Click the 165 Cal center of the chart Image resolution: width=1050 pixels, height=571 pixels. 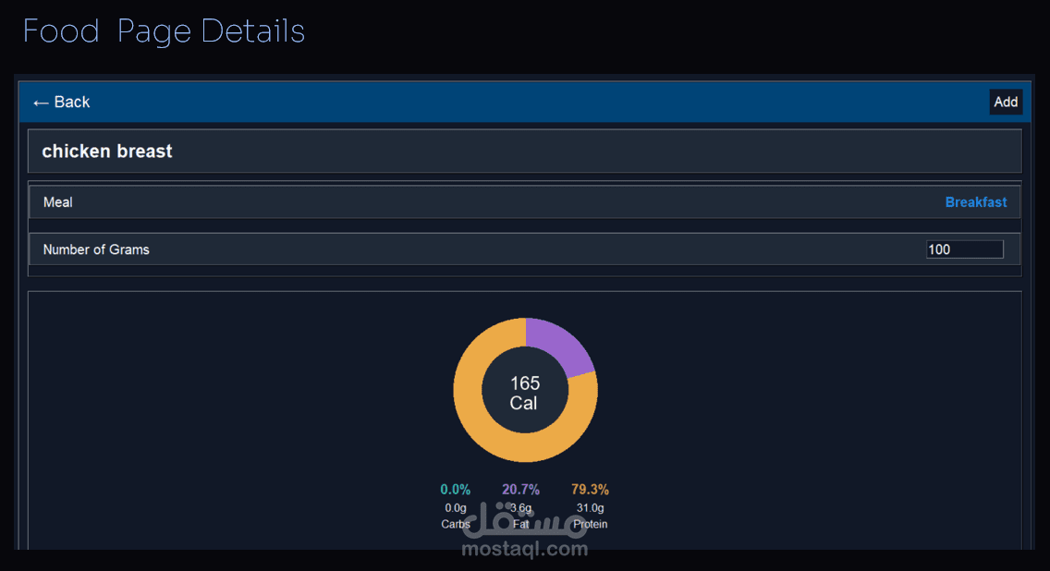[524, 393]
